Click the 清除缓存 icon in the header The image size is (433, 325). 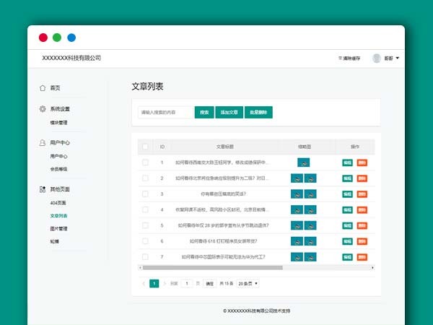340,58
